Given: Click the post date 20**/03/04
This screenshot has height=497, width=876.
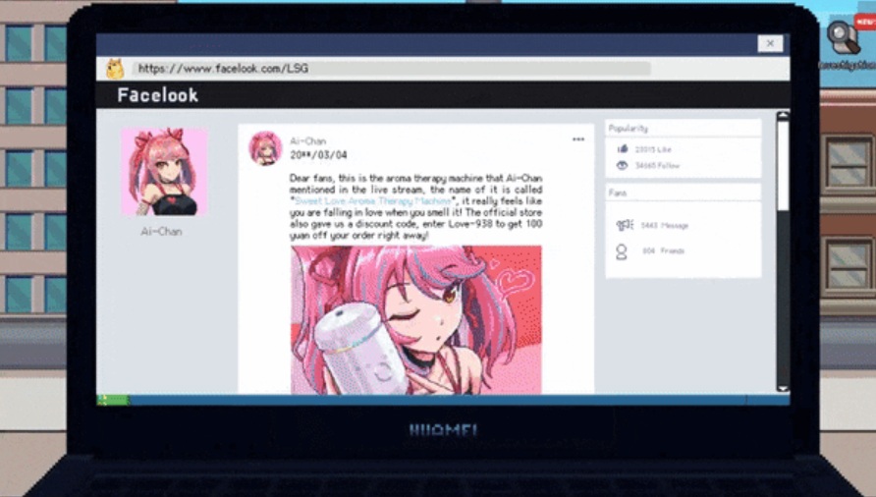Looking at the screenshot, I should point(318,155).
